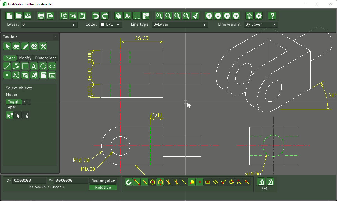Click the Y coordinate input field
Screen dimensions: 337x201
[x=71, y=181]
